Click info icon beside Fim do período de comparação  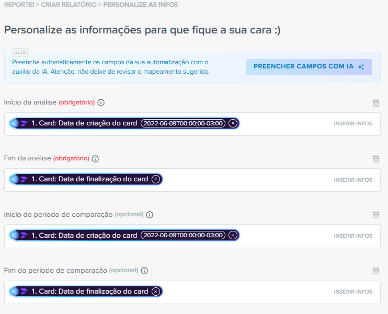(x=144, y=271)
